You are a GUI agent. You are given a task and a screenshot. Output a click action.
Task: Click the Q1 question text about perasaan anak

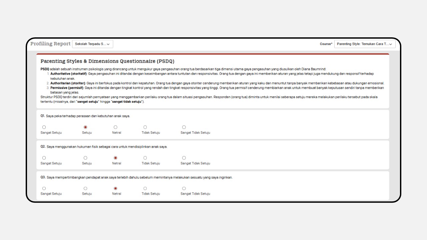pos(88,116)
